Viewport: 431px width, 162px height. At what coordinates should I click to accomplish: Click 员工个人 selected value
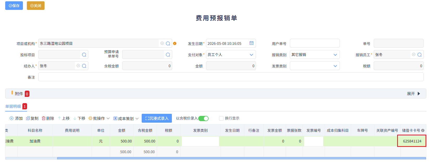click(x=215, y=55)
